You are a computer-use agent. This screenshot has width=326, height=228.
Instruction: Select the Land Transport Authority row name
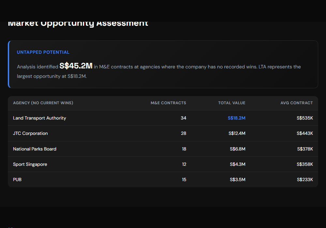pyautogui.click(x=39, y=118)
